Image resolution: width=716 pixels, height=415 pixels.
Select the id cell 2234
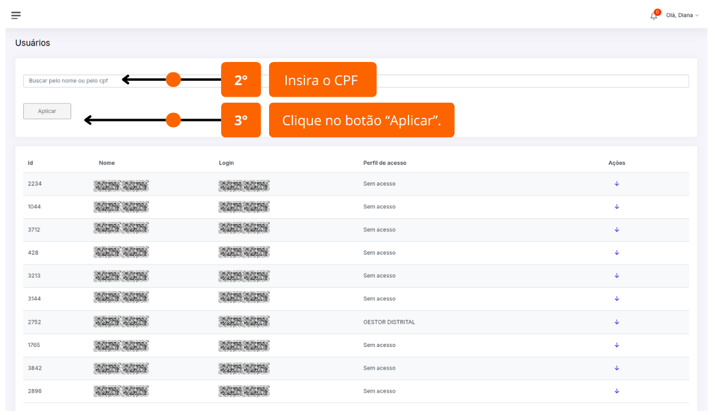pos(35,184)
